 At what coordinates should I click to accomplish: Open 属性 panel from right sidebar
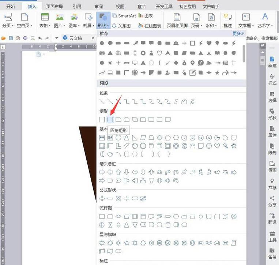(272, 132)
